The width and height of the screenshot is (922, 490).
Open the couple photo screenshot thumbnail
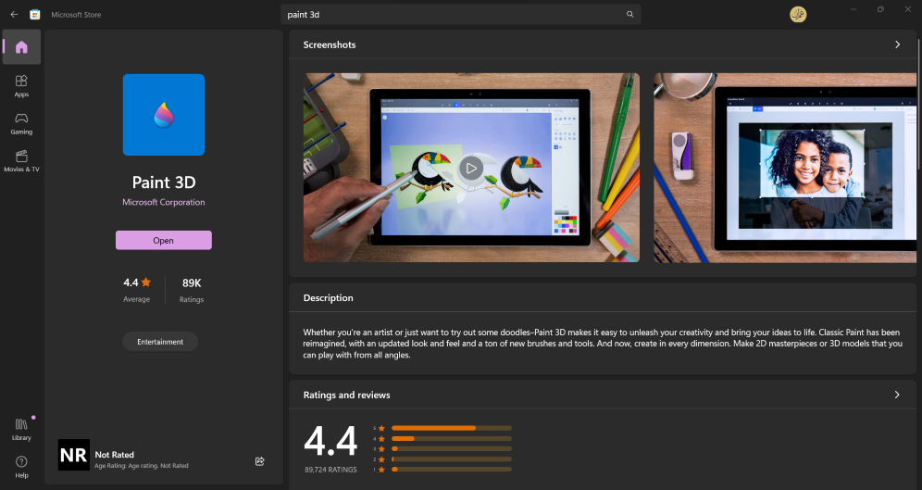tap(785, 168)
